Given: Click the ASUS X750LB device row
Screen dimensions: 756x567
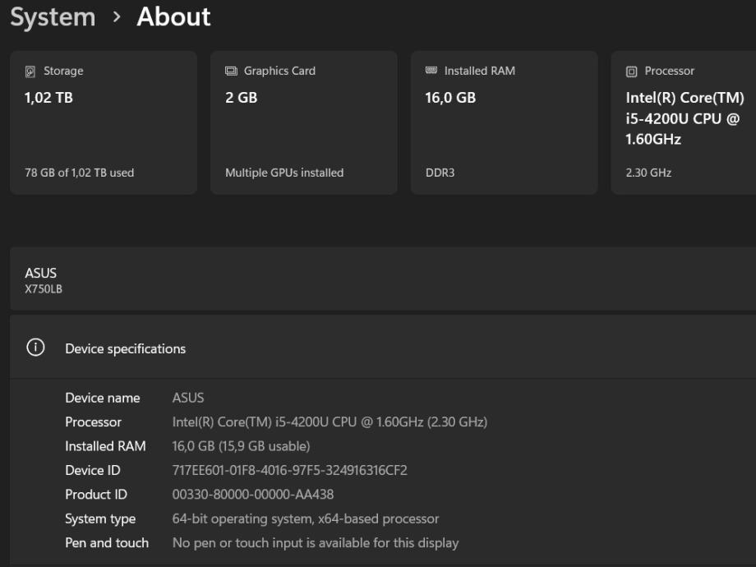Looking at the screenshot, I should click(378, 279).
